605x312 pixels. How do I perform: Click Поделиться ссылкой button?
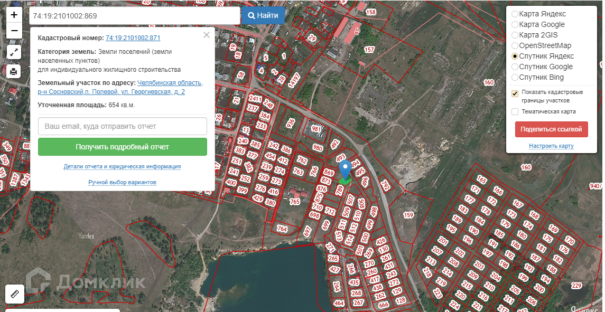point(551,129)
